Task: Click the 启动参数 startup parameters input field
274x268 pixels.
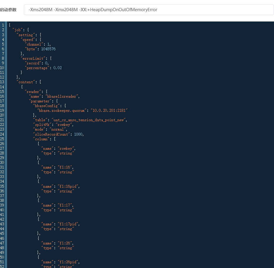Action: click(x=149, y=10)
